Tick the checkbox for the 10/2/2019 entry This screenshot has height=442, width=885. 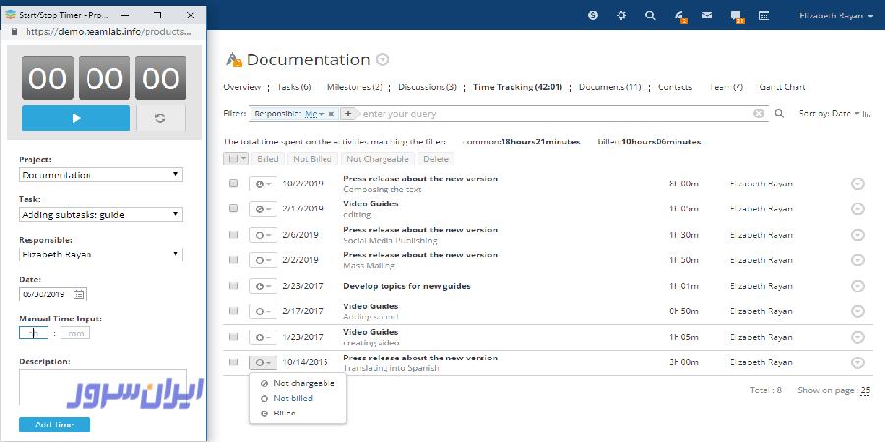click(x=233, y=183)
